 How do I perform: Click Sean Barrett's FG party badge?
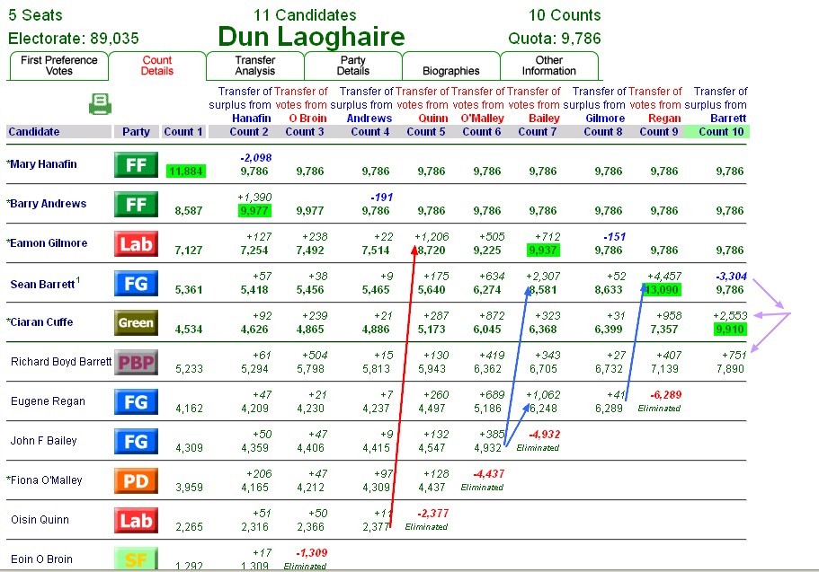pos(136,284)
